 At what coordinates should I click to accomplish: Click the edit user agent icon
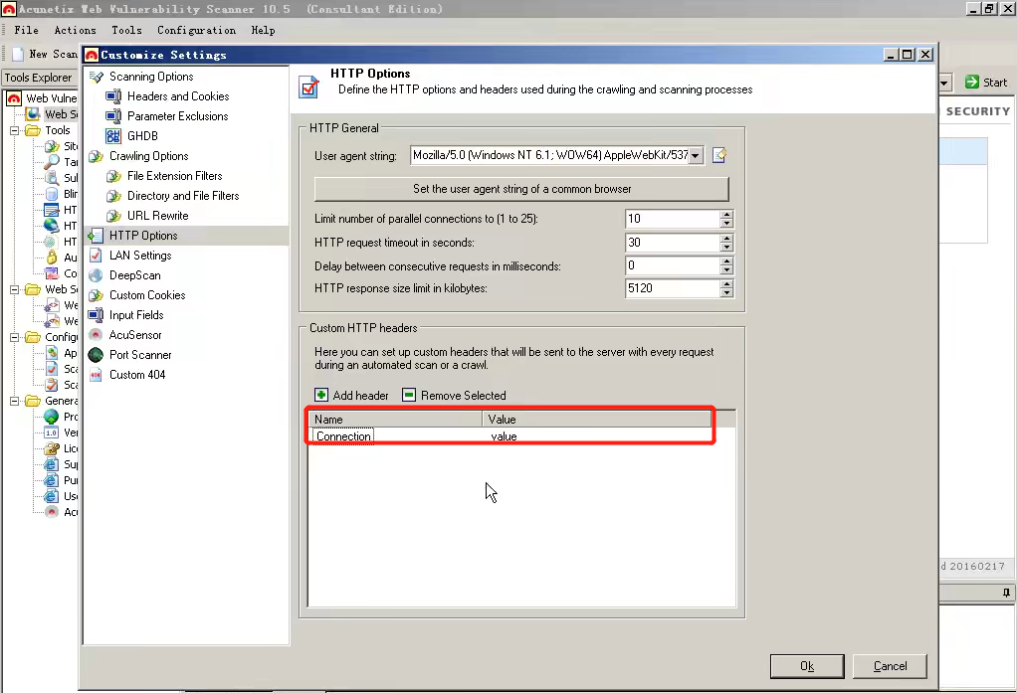719,155
